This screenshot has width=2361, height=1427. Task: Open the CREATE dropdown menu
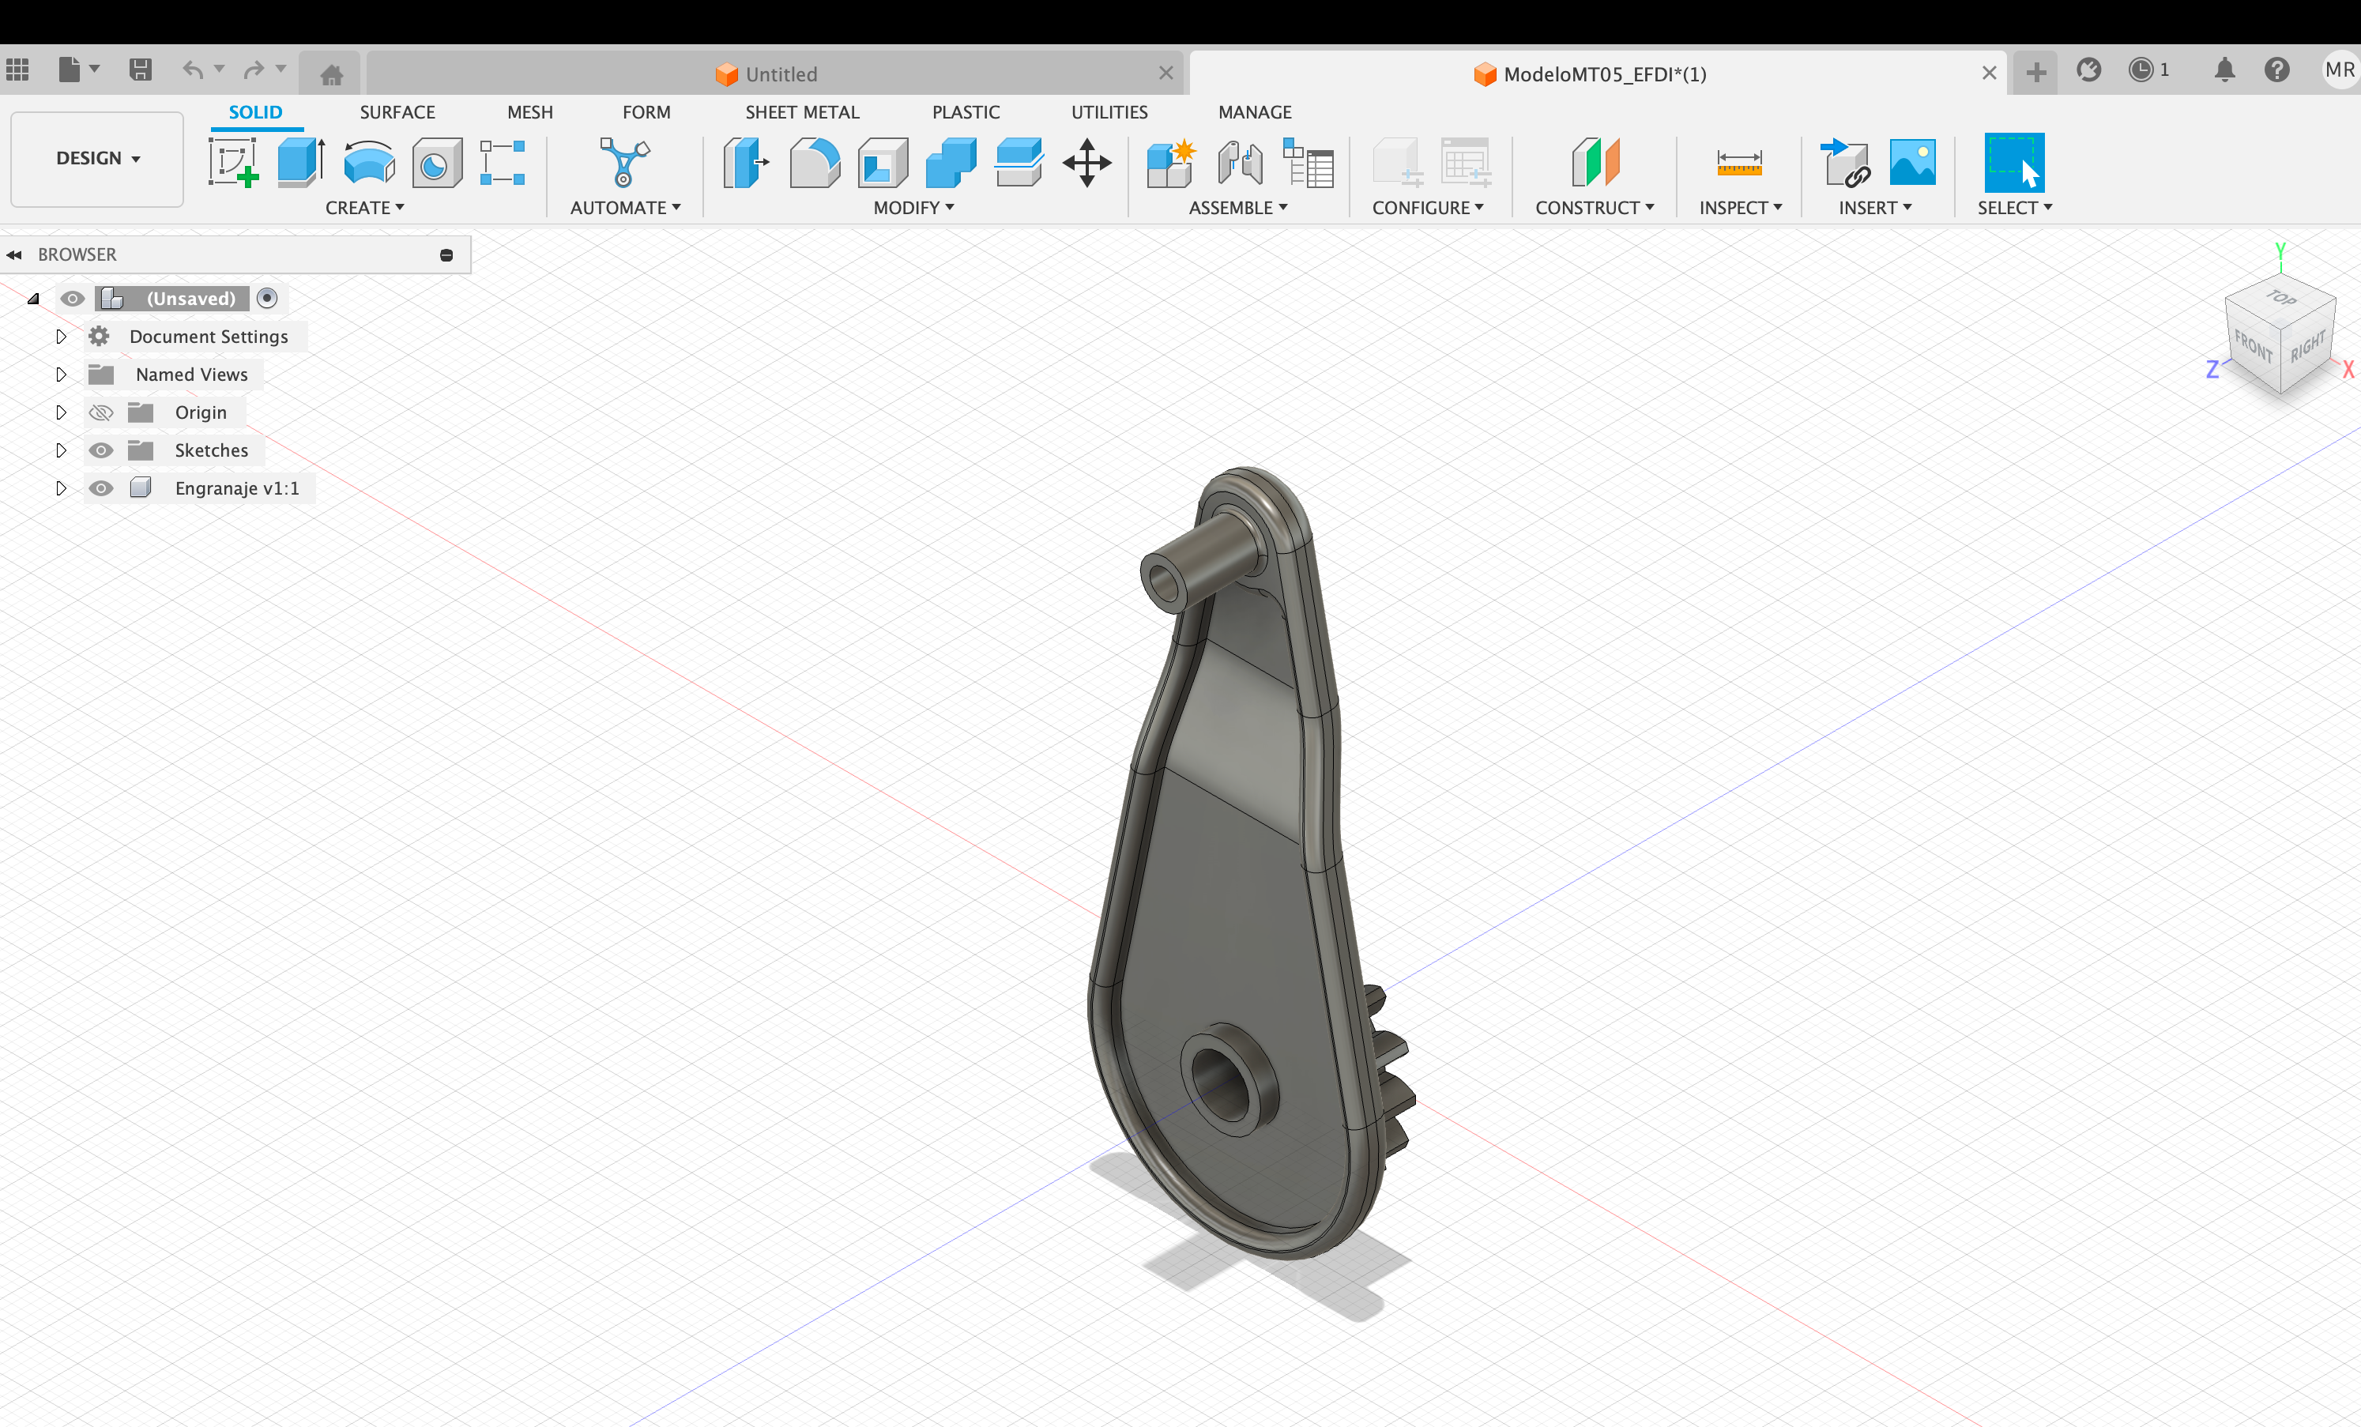364,208
